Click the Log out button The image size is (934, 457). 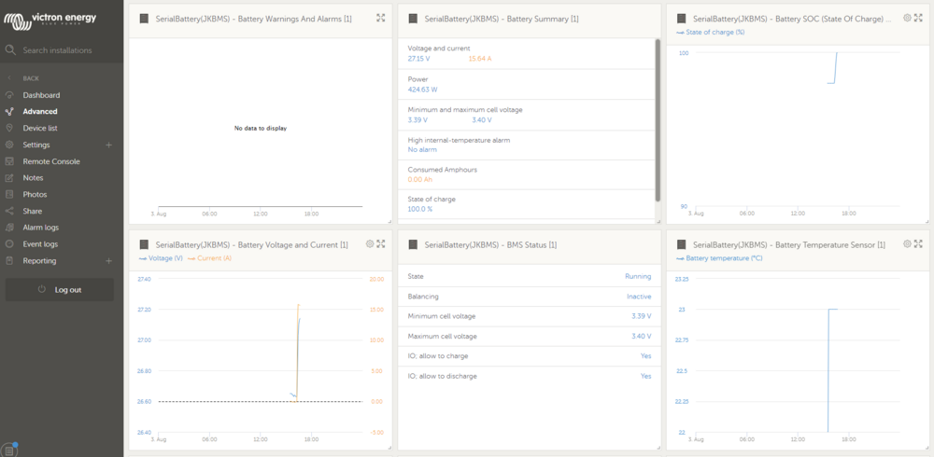coord(60,289)
